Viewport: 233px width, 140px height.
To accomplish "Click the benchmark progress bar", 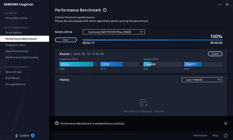I will [152, 40].
